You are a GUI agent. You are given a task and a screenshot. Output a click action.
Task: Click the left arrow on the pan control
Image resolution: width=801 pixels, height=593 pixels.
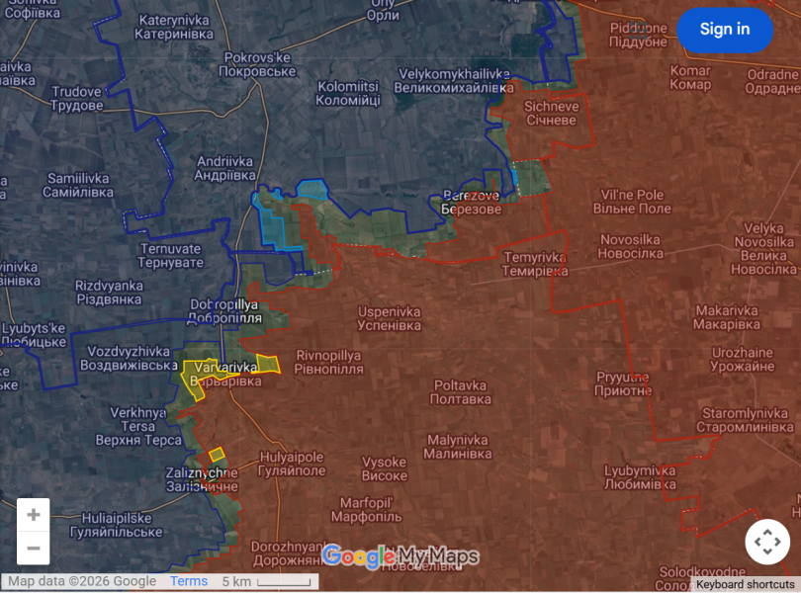(756, 542)
